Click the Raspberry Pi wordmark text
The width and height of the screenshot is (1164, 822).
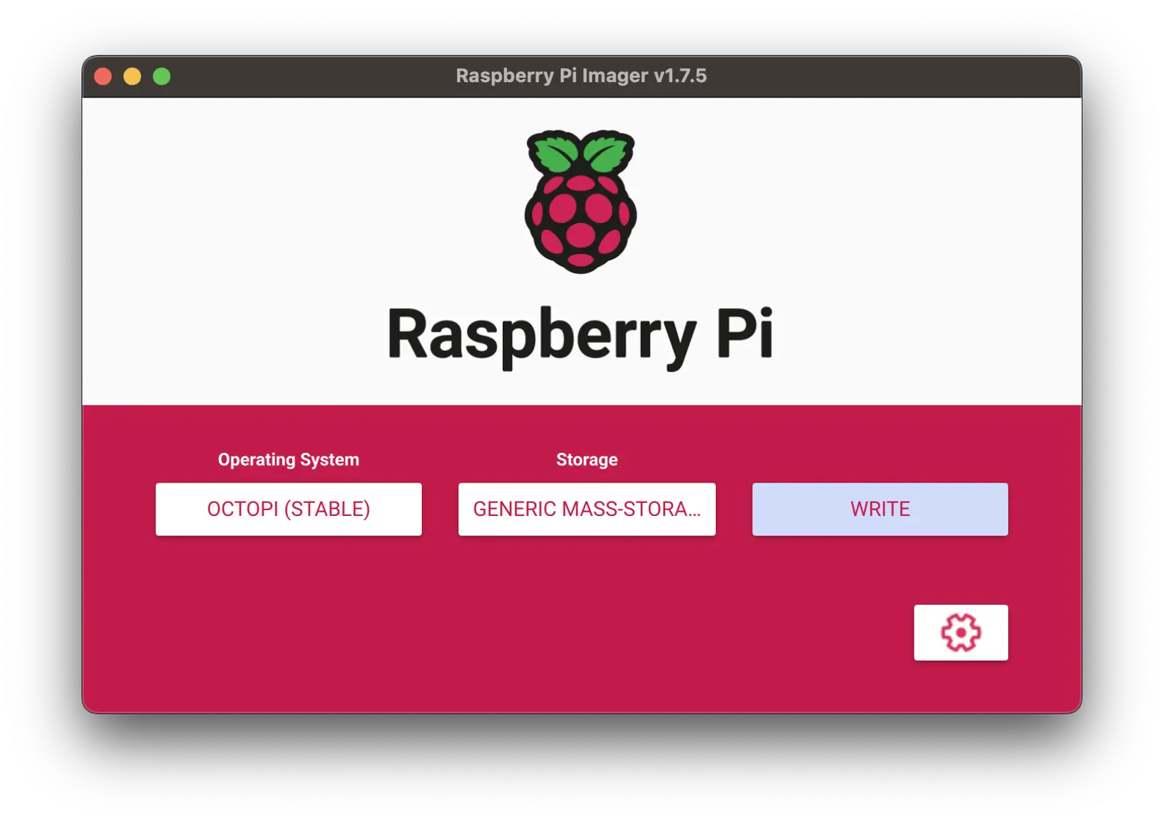click(581, 334)
